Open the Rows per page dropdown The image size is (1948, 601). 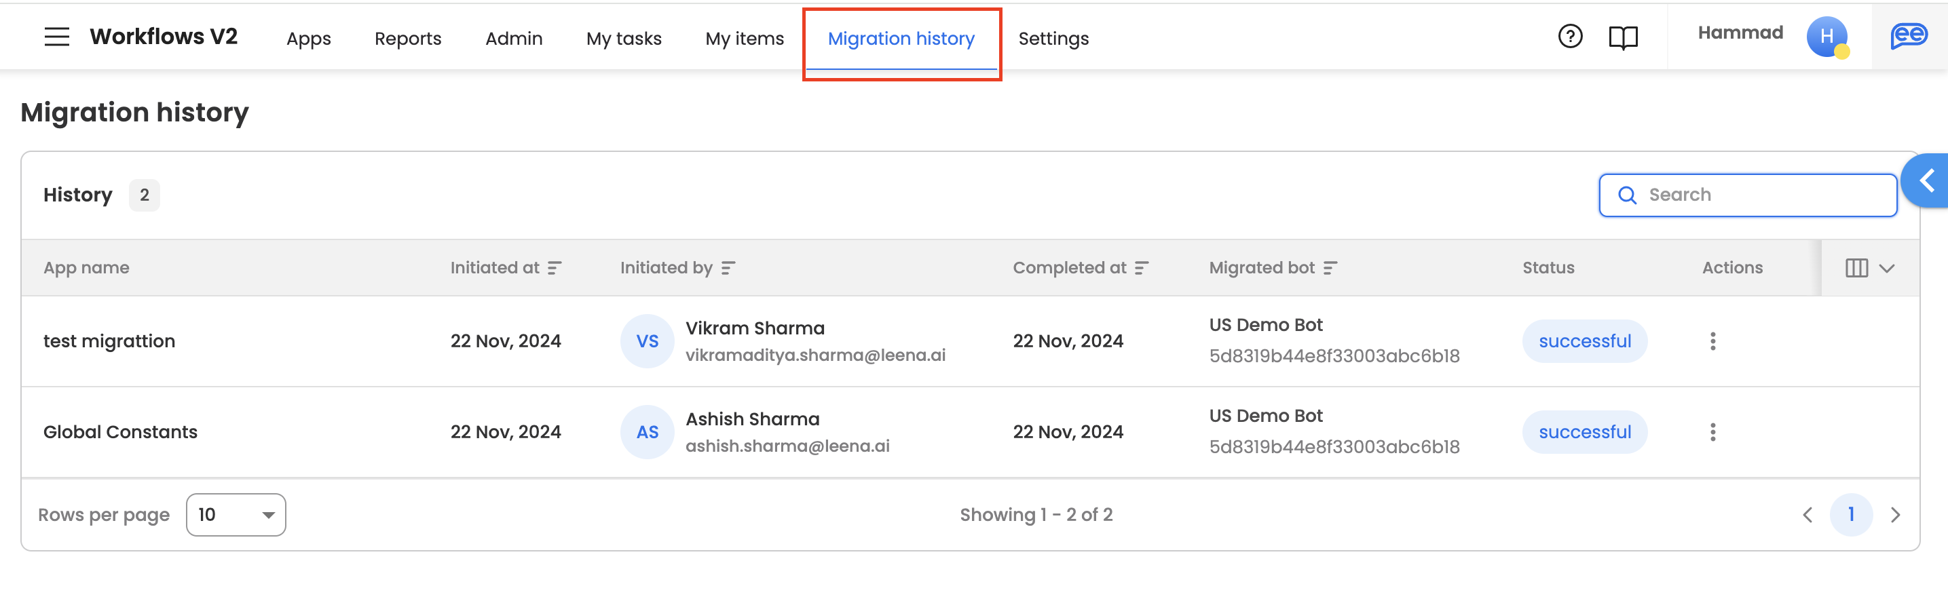pos(236,515)
